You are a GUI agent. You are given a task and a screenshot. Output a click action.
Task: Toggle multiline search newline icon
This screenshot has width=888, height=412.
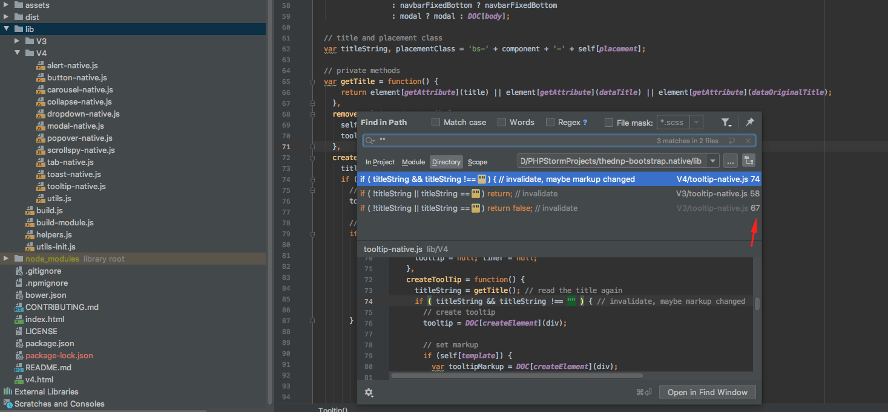pyautogui.click(x=732, y=141)
